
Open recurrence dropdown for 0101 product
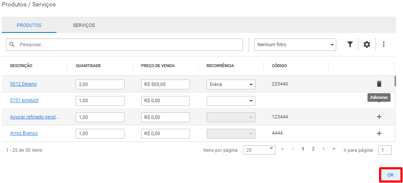pyautogui.click(x=231, y=101)
